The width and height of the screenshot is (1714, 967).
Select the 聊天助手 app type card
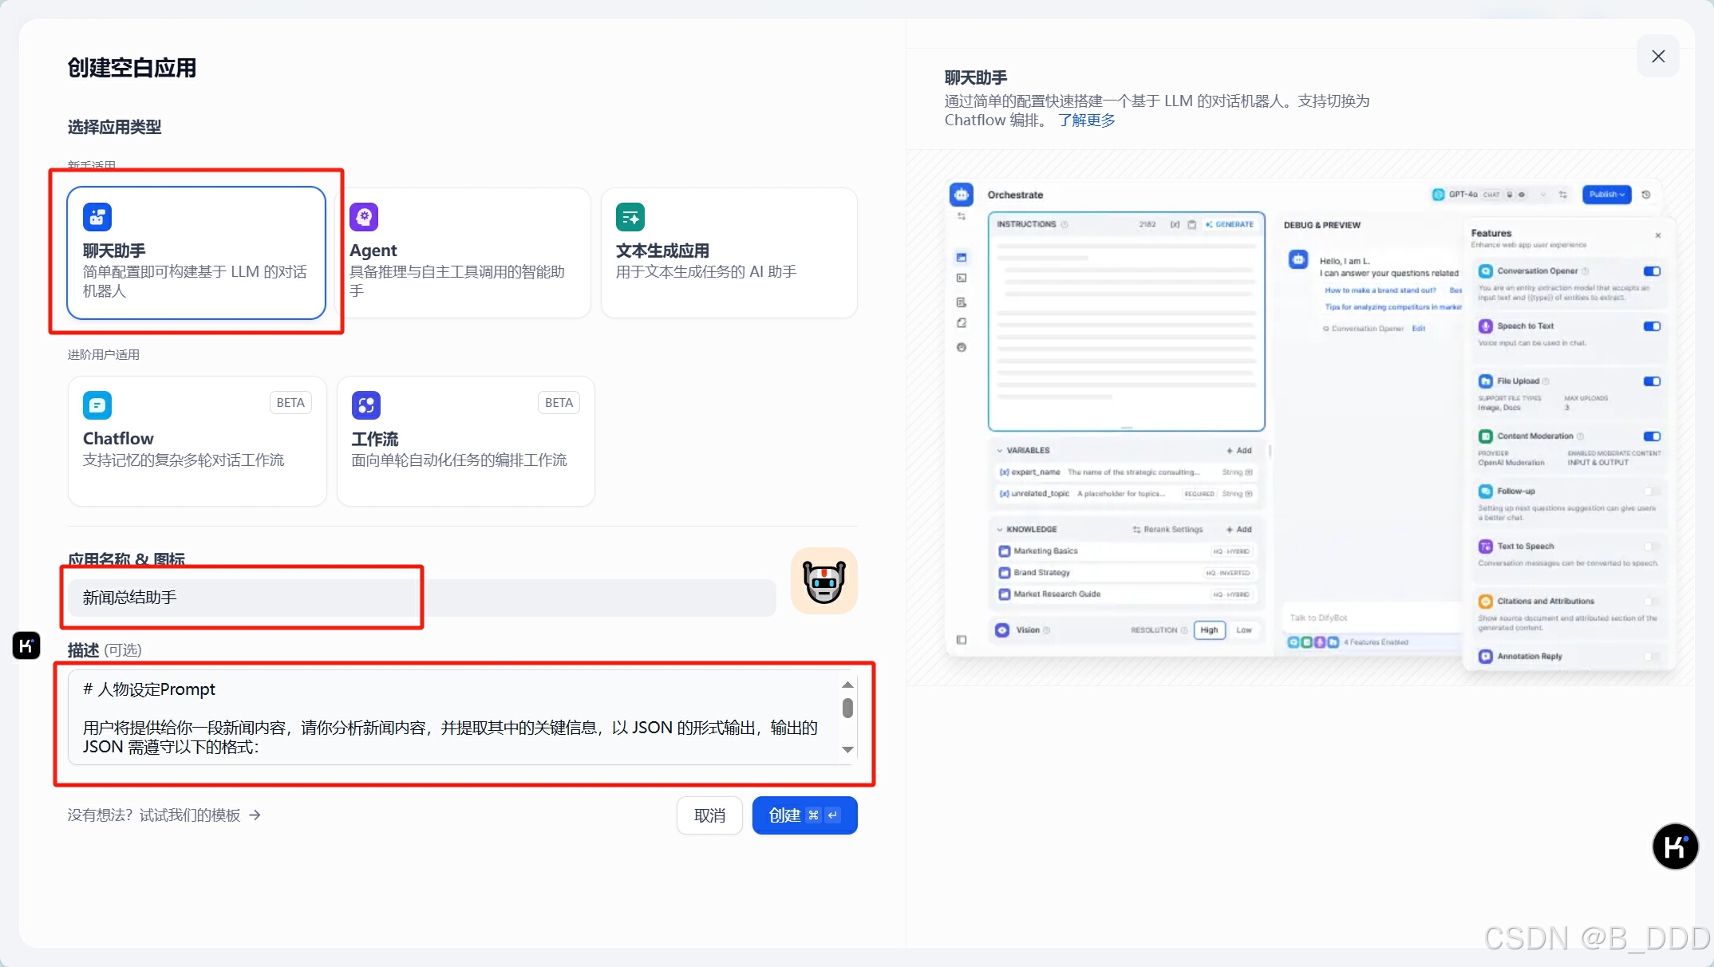click(196, 253)
